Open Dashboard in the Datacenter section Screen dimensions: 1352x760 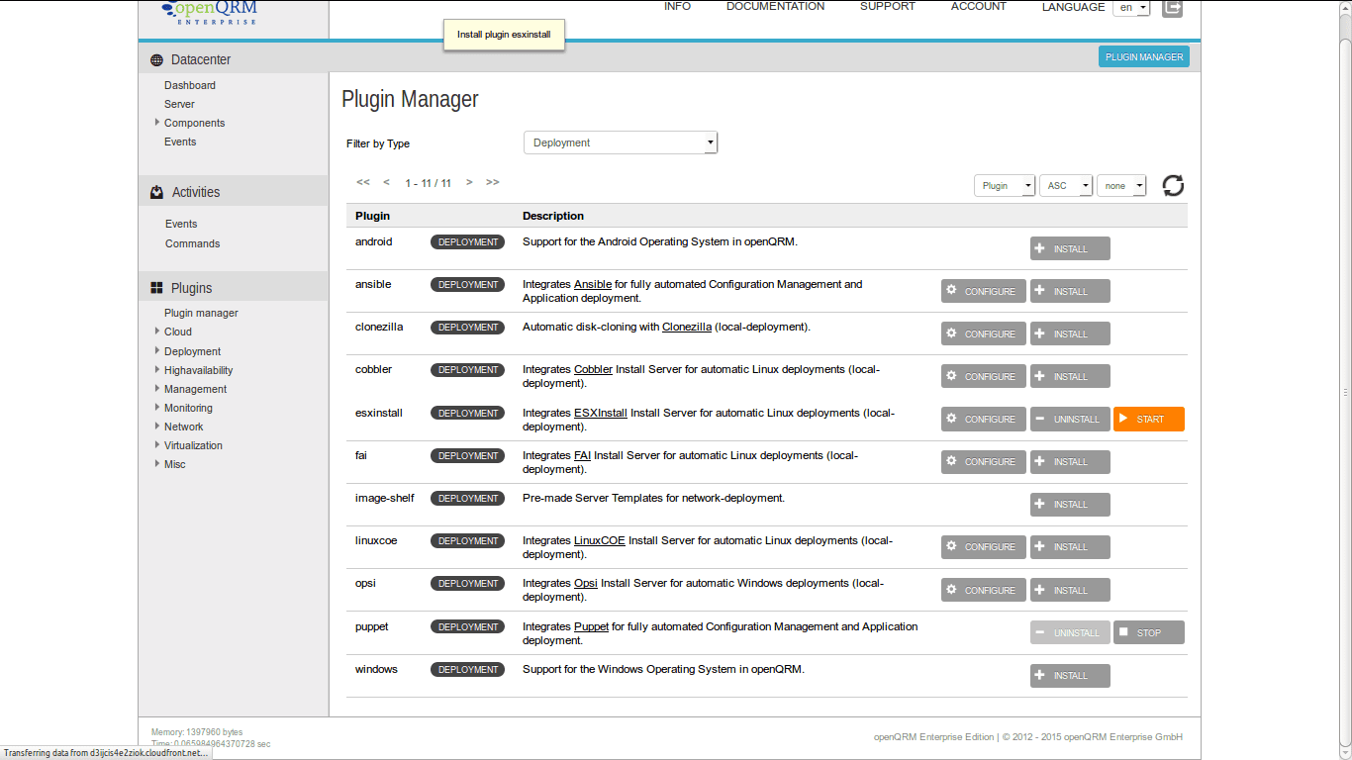(190, 85)
